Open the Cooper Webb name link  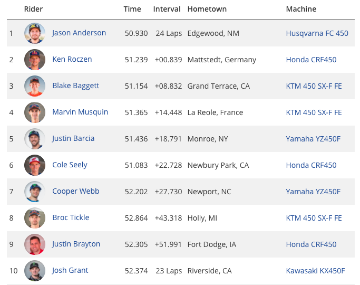(76, 191)
